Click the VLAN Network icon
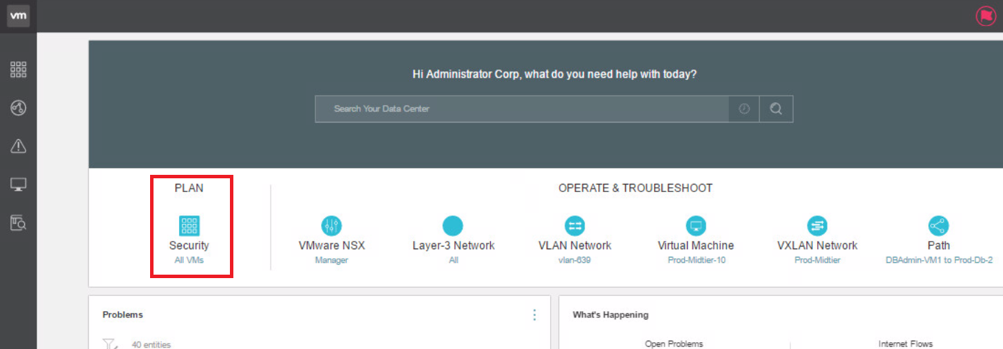This screenshot has width=1003, height=349. (575, 226)
